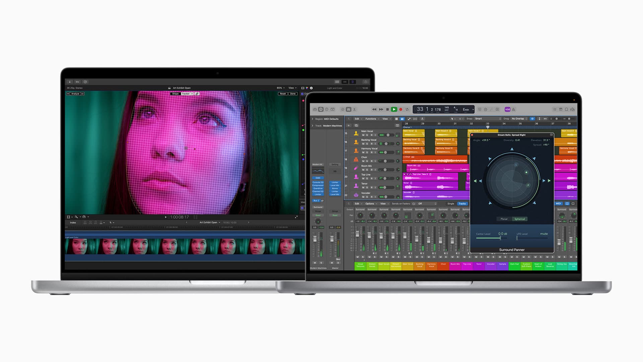Click the Analyze button icon in Final Cut
This screenshot has width=643, height=362.
[75, 94]
